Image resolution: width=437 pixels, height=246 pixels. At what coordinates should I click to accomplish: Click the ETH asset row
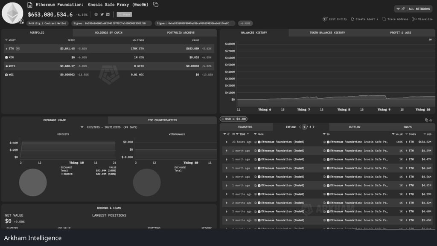click(x=109, y=49)
